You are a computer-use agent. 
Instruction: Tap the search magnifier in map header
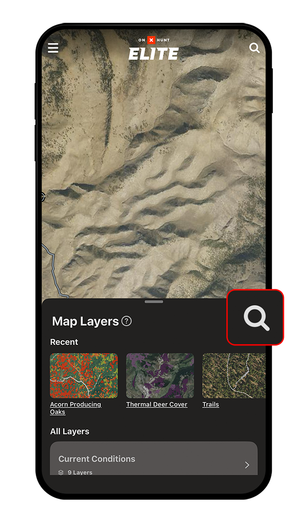tap(255, 48)
